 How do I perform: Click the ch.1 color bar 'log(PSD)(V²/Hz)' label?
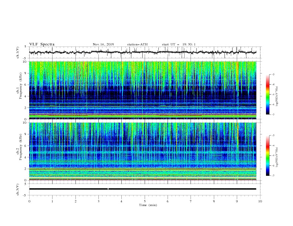coord(277,96)
